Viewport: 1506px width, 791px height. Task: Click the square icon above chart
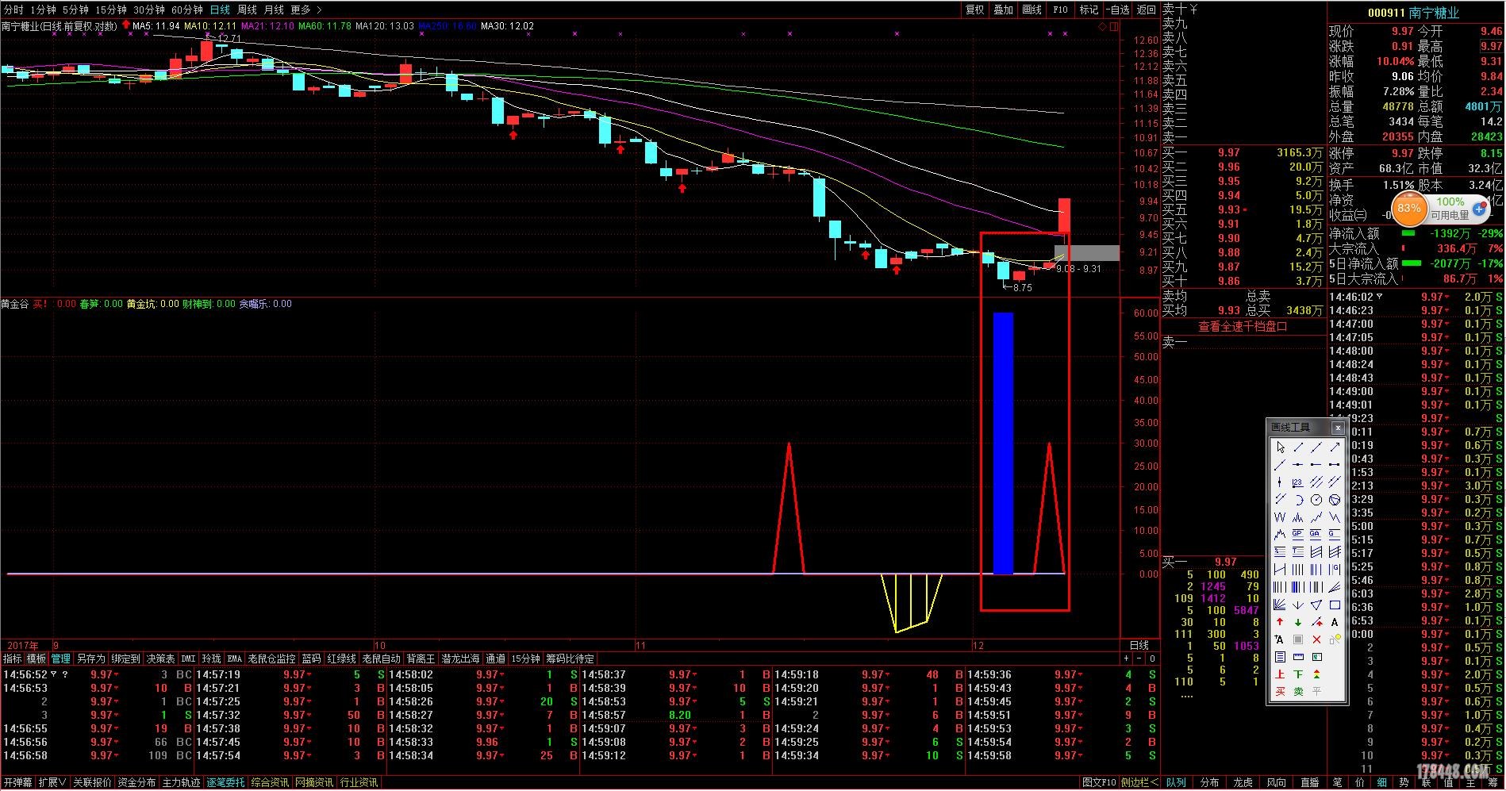click(x=1114, y=26)
